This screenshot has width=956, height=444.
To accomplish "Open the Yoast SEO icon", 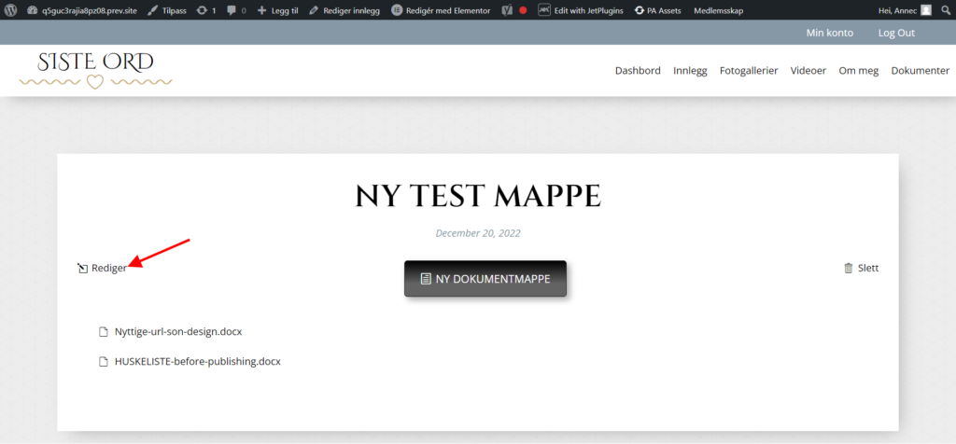I will coord(507,10).
